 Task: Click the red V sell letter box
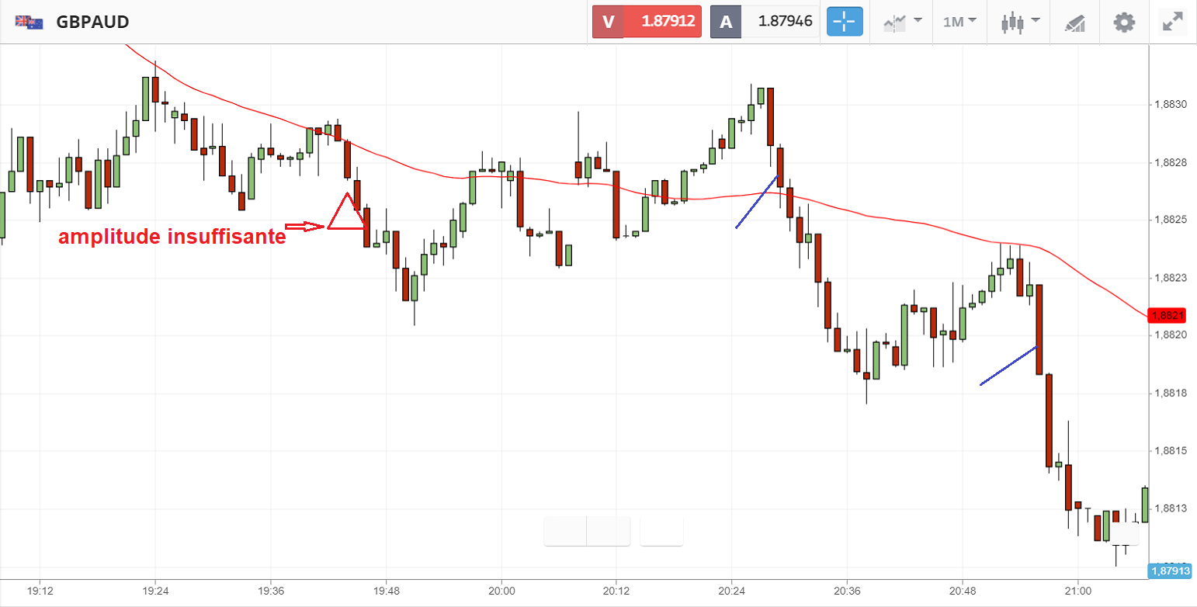(x=608, y=22)
